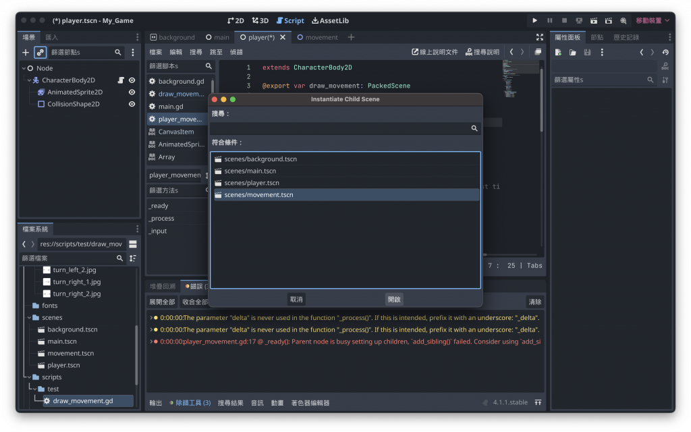Screen dimensions: 691x432
Task: Open script attached to CharacterBody2D
Action: click(120, 80)
